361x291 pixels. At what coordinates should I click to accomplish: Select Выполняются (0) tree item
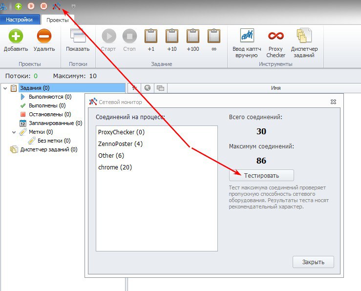(50, 97)
